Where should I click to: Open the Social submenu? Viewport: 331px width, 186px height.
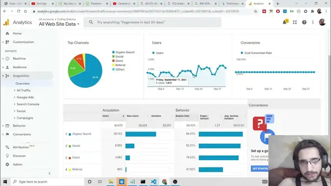[x=21, y=111]
